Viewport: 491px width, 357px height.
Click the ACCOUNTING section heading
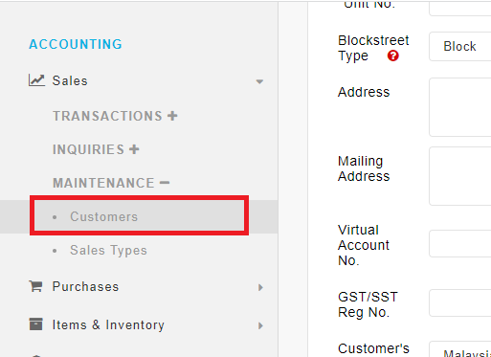(x=76, y=44)
